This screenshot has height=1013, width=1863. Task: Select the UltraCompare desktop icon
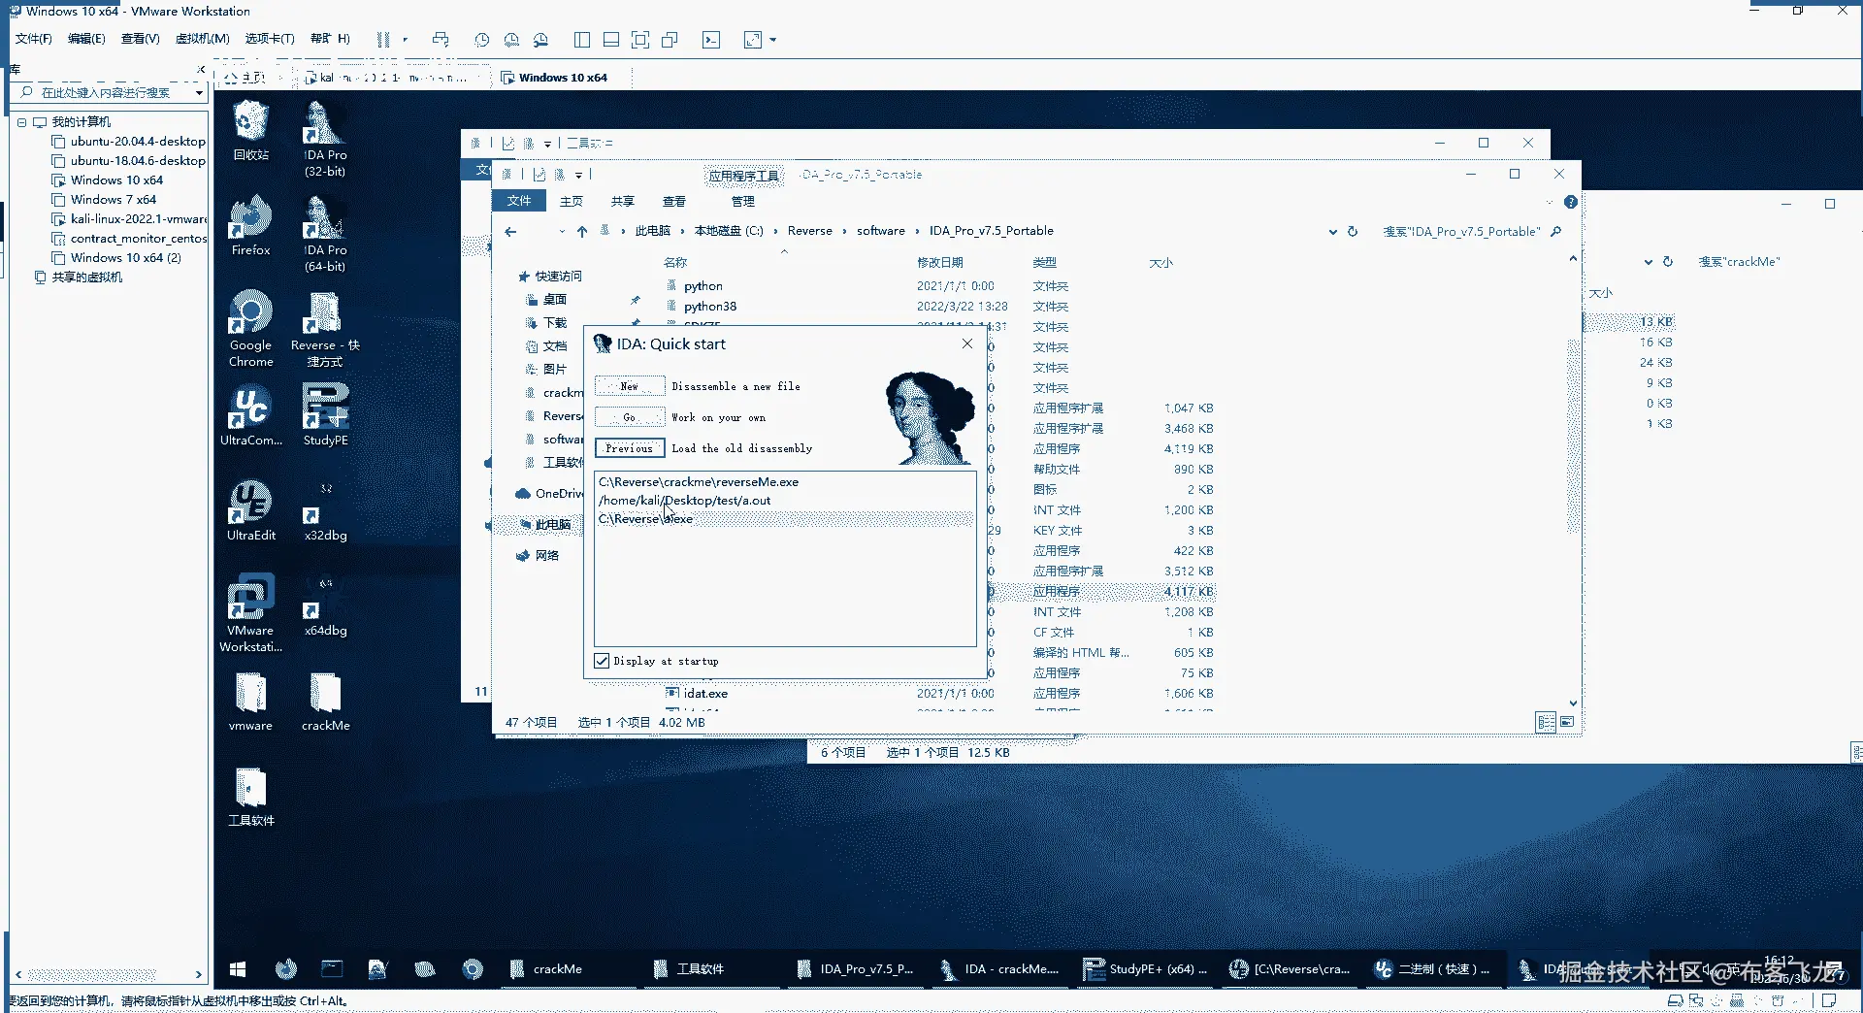pyautogui.click(x=250, y=415)
